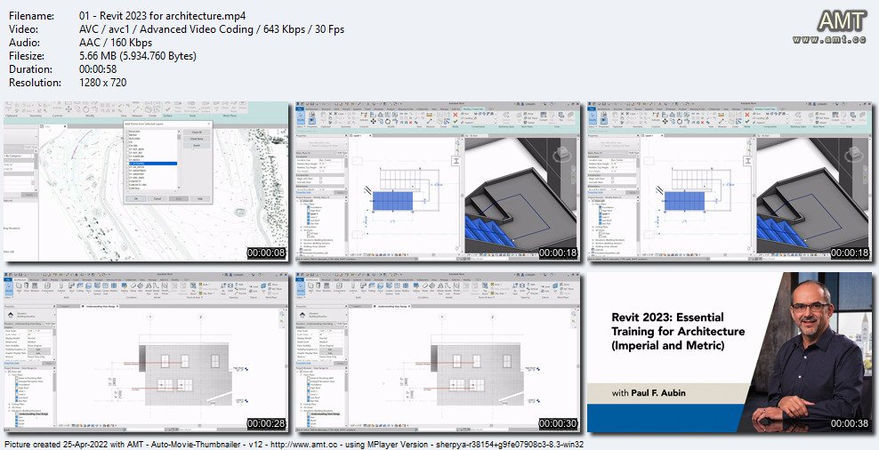Screen dimensions: 879x450
Task: Click Check All in the layers dialog
Action: pos(197,133)
